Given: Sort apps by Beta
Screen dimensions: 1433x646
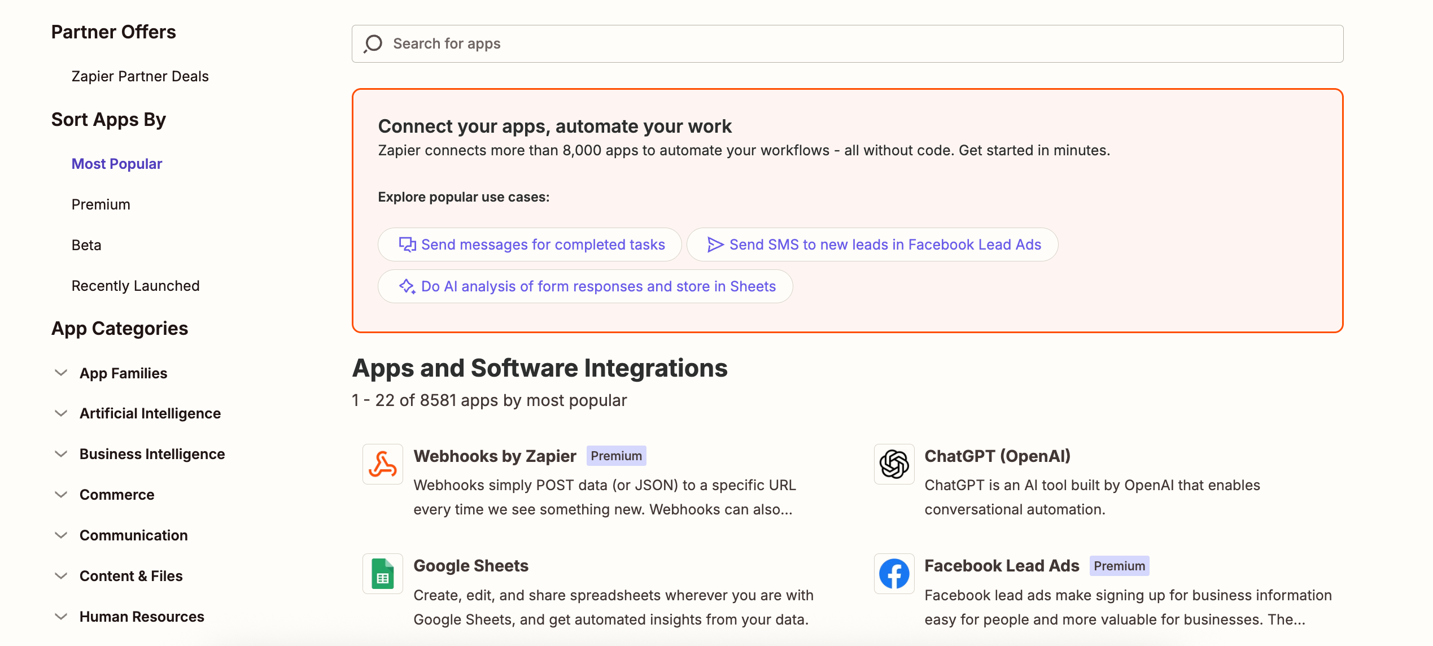Looking at the screenshot, I should (x=86, y=245).
